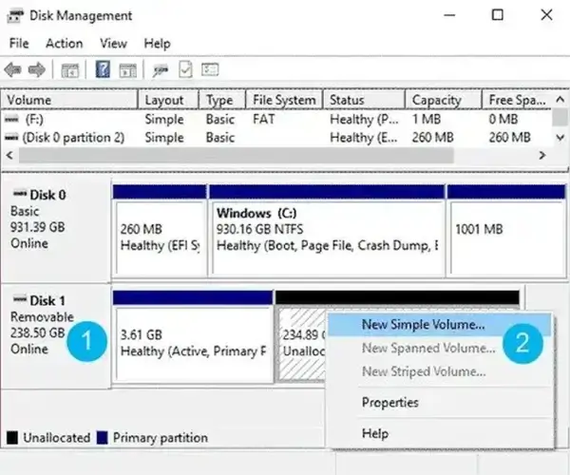Click the horizontal scrollbar left arrow
Screen dimensions: 570x475
point(10,156)
